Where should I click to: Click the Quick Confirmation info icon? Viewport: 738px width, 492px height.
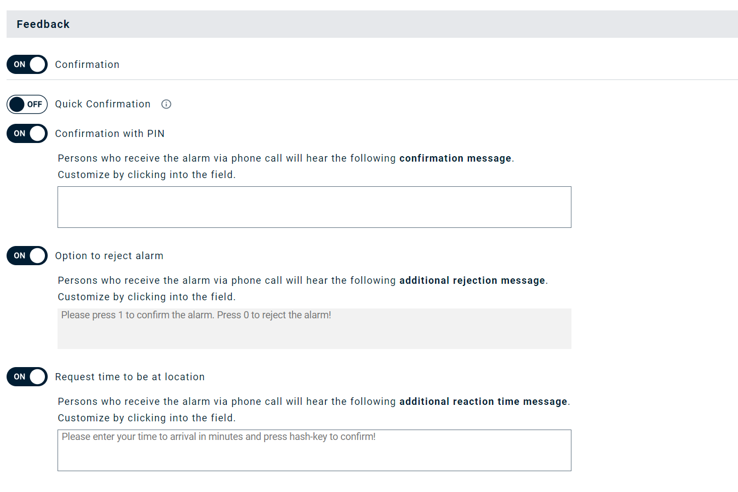[x=166, y=104]
